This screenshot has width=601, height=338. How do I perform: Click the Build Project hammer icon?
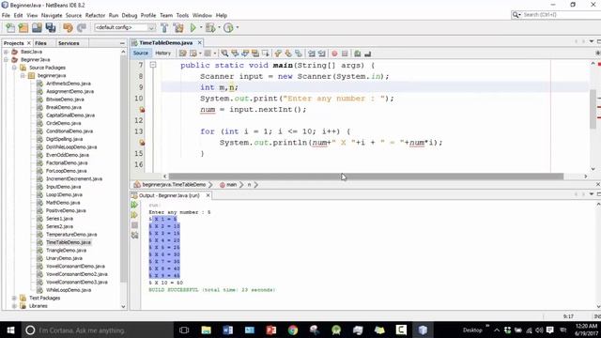coord(164,27)
